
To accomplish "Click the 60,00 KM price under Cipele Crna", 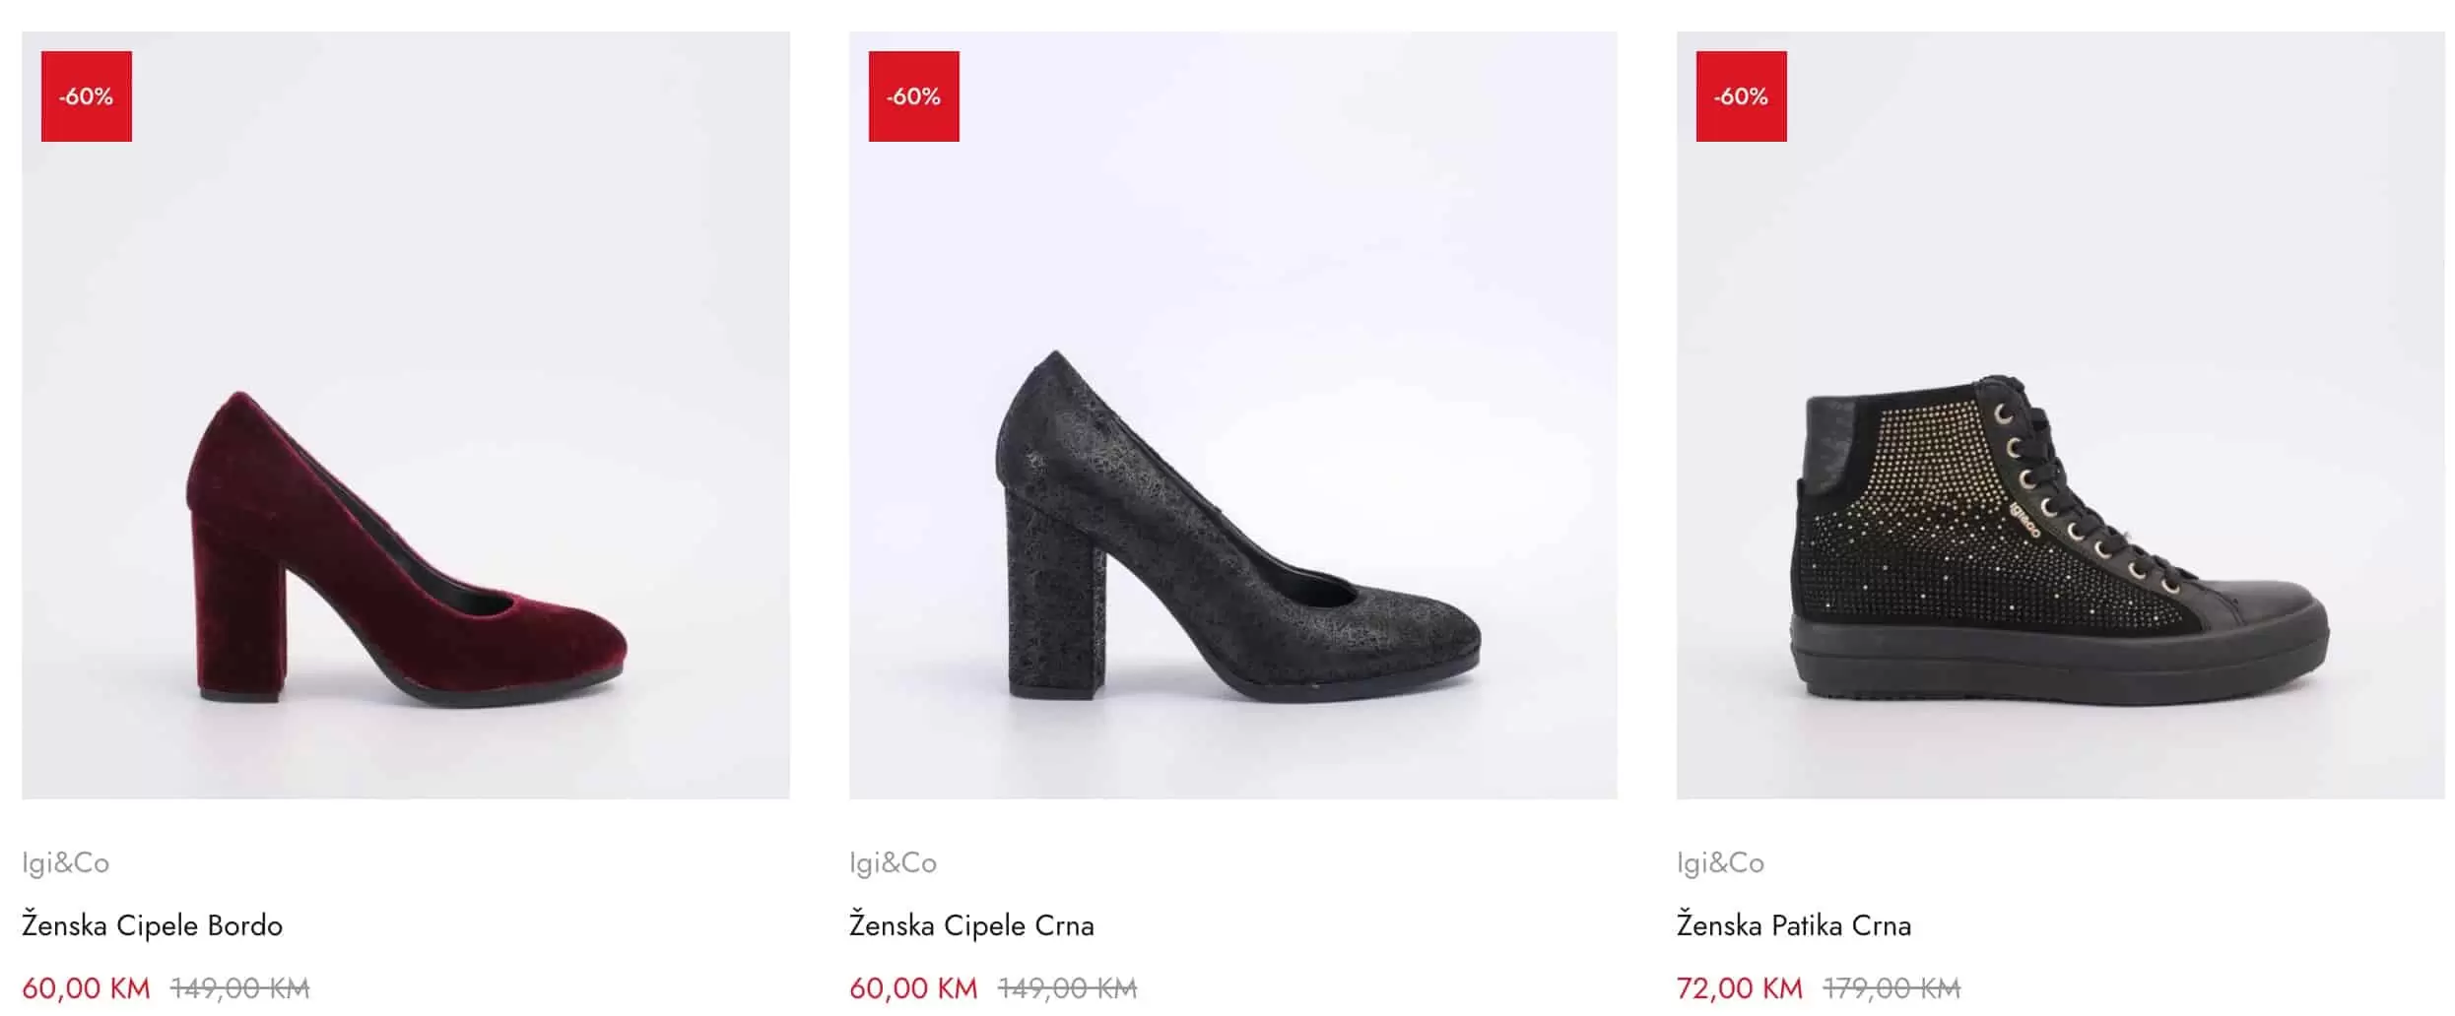I will click(x=914, y=987).
